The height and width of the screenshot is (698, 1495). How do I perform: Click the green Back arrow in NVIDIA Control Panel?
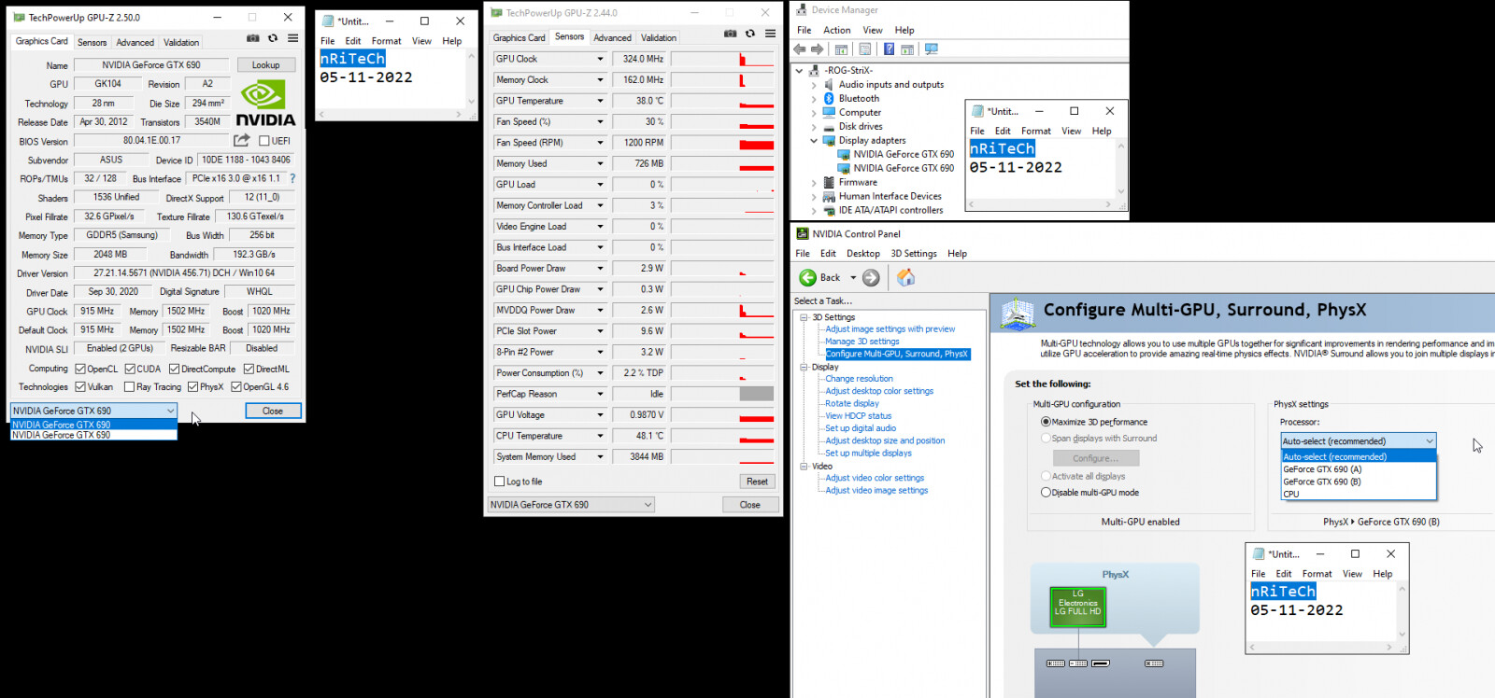coord(808,277)
